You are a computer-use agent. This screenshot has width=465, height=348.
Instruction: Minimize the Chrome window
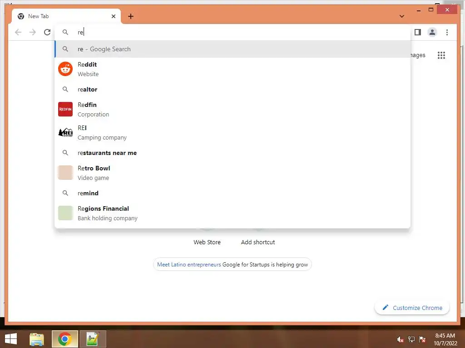pyautogui.click(x=418, y=10)
